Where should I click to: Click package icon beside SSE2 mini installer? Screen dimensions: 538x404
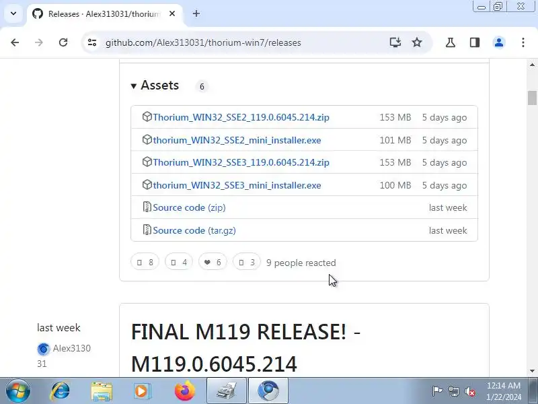point(147,139)
